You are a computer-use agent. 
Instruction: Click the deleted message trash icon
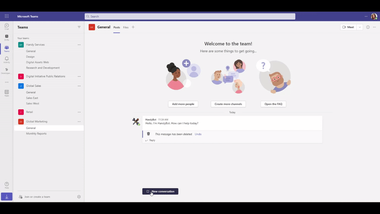click(x=148, y=134)
